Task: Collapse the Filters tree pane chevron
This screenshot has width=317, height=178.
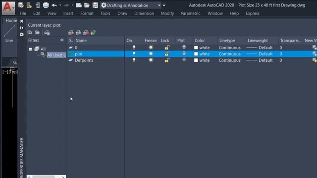Action: [62, 40]
